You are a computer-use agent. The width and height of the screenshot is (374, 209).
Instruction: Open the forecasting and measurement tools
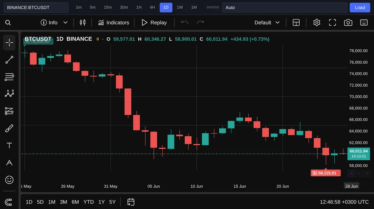9,111
